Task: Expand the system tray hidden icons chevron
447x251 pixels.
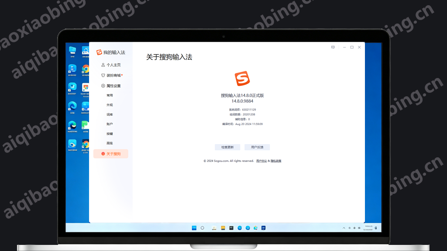Action: 344,228
